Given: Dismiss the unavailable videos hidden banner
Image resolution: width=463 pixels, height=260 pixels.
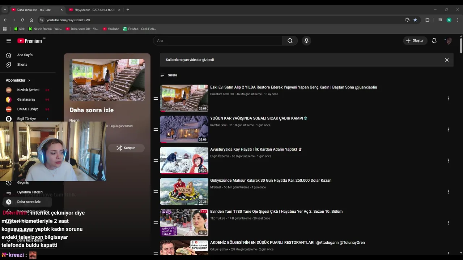Looking at the screenshot, I should coord(447,60).
